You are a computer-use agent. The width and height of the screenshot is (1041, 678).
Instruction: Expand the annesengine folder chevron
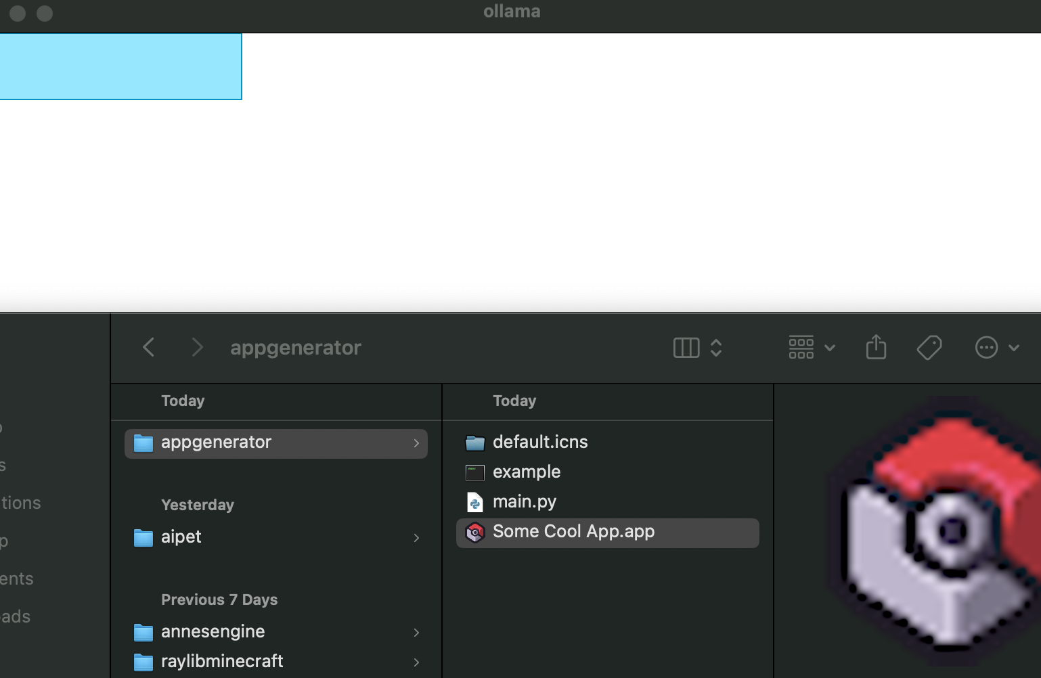point(416,633)
